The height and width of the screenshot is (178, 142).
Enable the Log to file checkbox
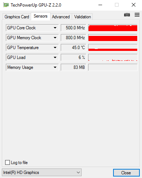7,163
